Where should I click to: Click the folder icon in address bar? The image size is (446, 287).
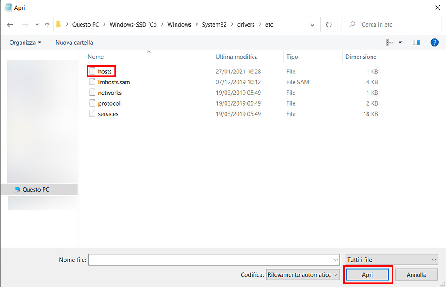pyautogui.click(x=58, y=24)
